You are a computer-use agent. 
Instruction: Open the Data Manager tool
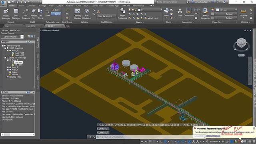click(x=16, y=14)
